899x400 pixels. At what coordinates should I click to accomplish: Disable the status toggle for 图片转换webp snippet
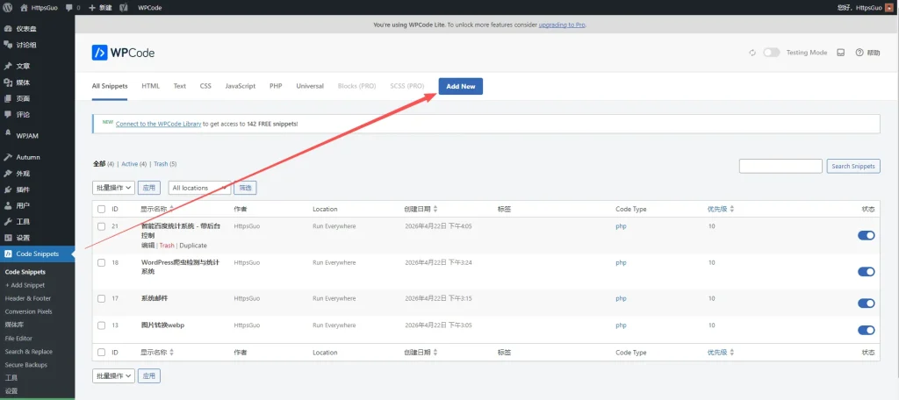866,330
